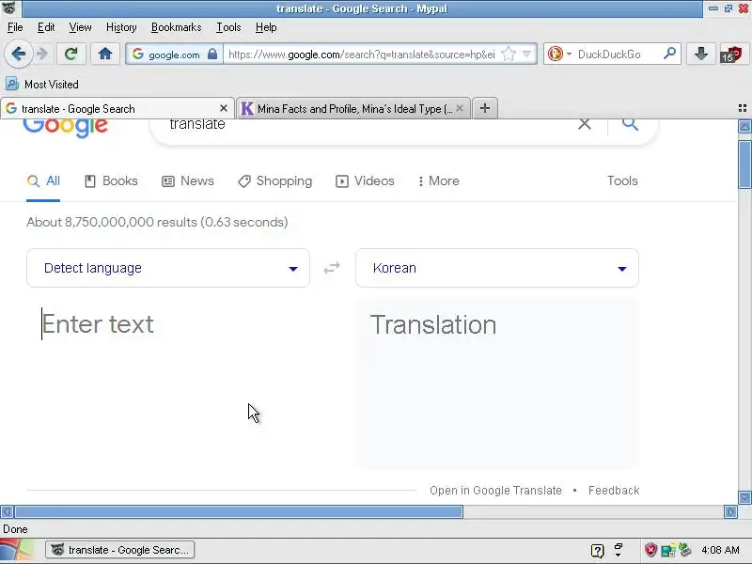The image size is (752, 564).
Task: Click the Feedback link
Action: [x=614, y=490]
